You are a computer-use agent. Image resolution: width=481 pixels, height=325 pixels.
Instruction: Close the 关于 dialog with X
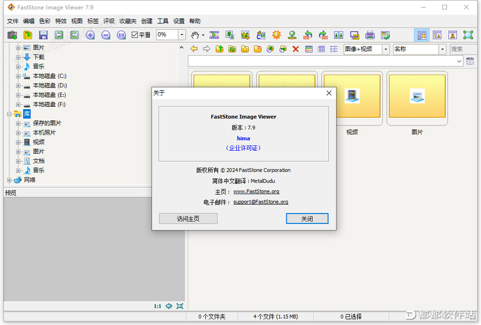(329, 93)
